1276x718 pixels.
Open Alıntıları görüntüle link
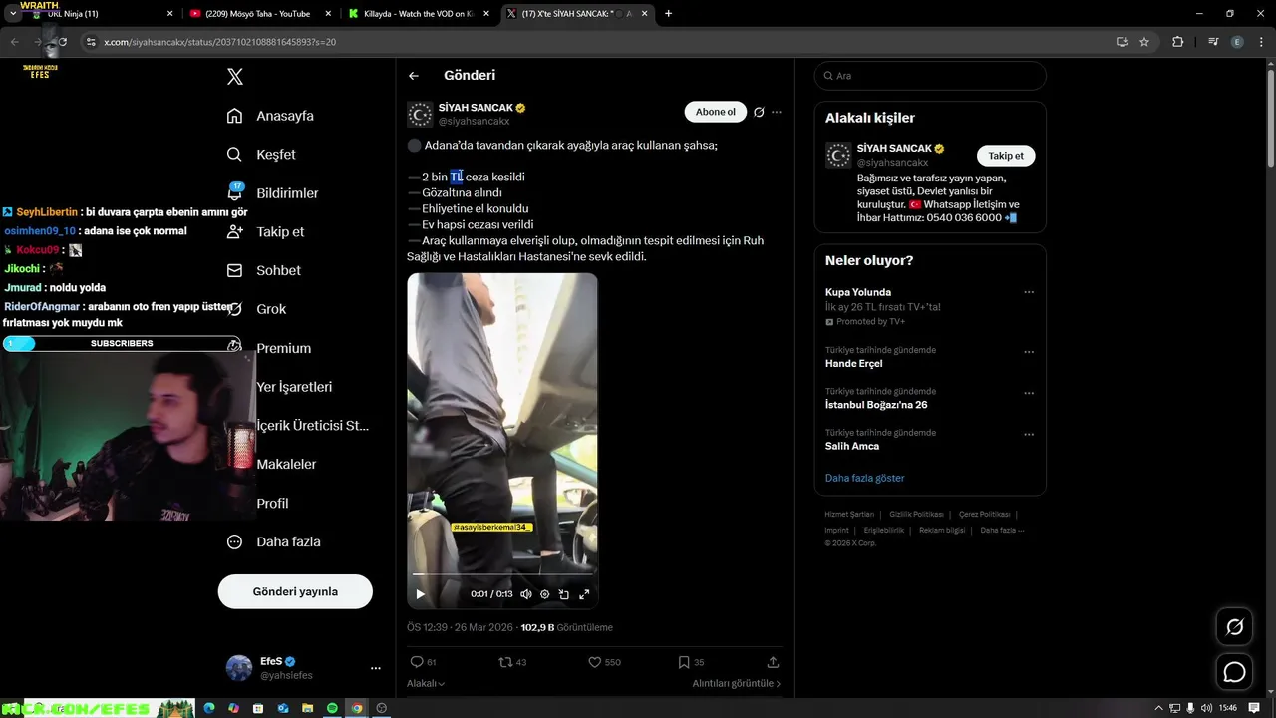[x=737, y=684]
